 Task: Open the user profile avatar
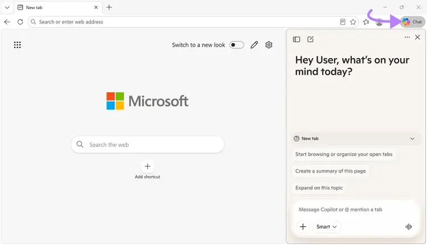click(x=379, y=22)
